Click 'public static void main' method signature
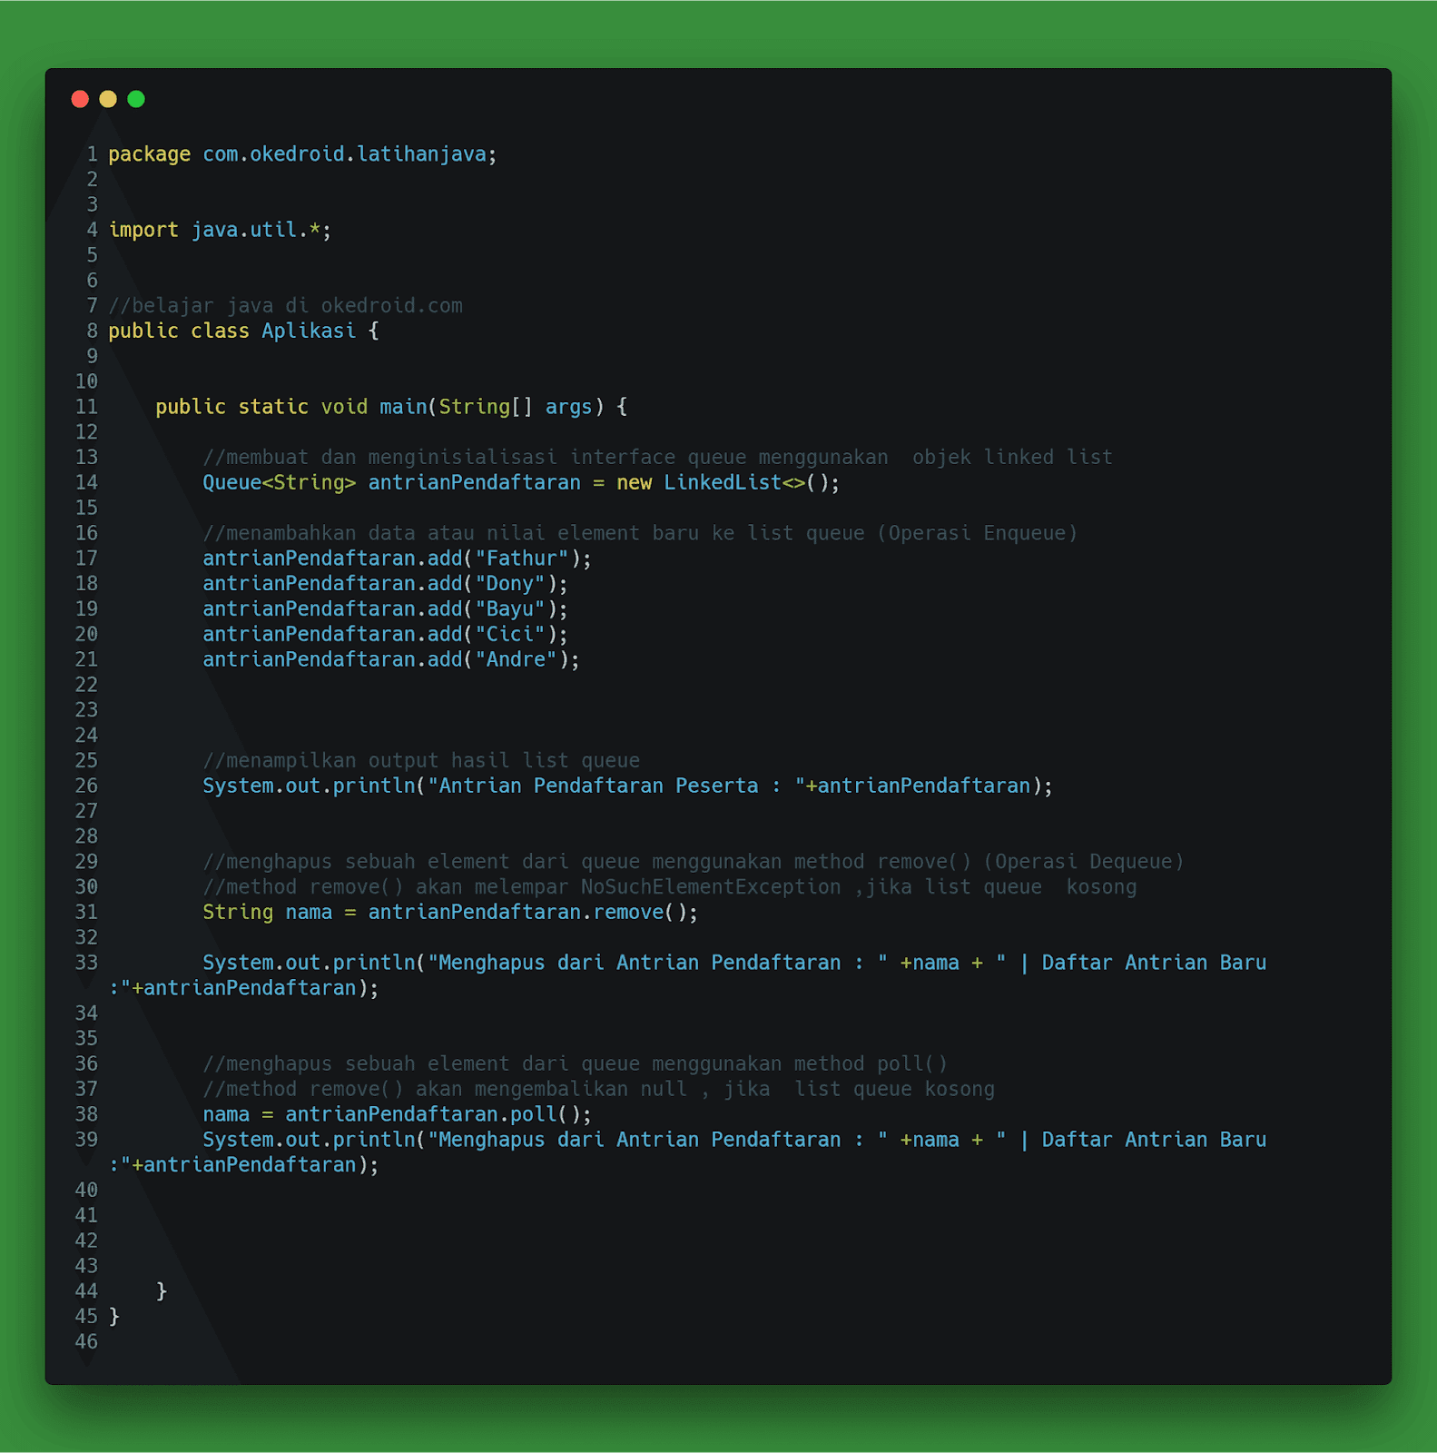 [x=391, y=407]
